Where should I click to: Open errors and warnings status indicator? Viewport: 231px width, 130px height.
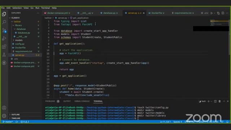pos(25,122)
